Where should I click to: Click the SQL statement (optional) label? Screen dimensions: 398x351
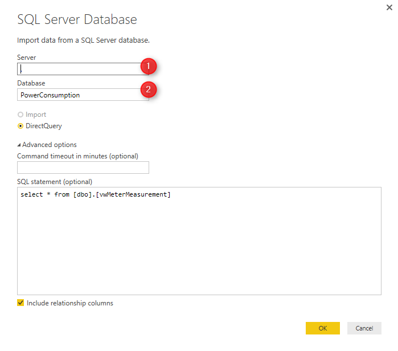tap(55, 182)
